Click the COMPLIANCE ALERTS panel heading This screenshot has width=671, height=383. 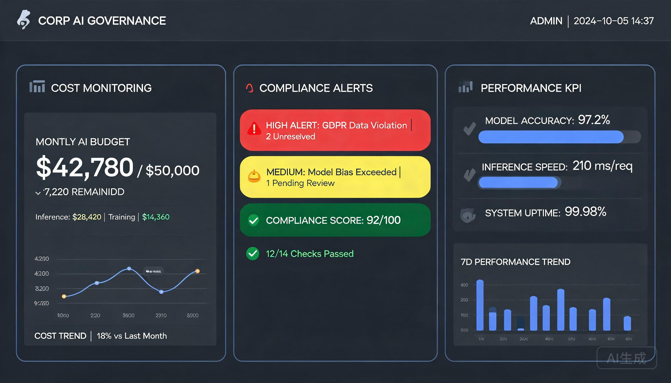(316, 88)
